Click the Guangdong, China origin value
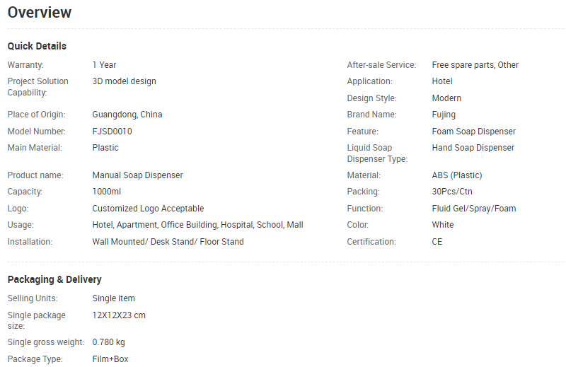The height and width of the screenshot is (367, 566). click(127, 115)
